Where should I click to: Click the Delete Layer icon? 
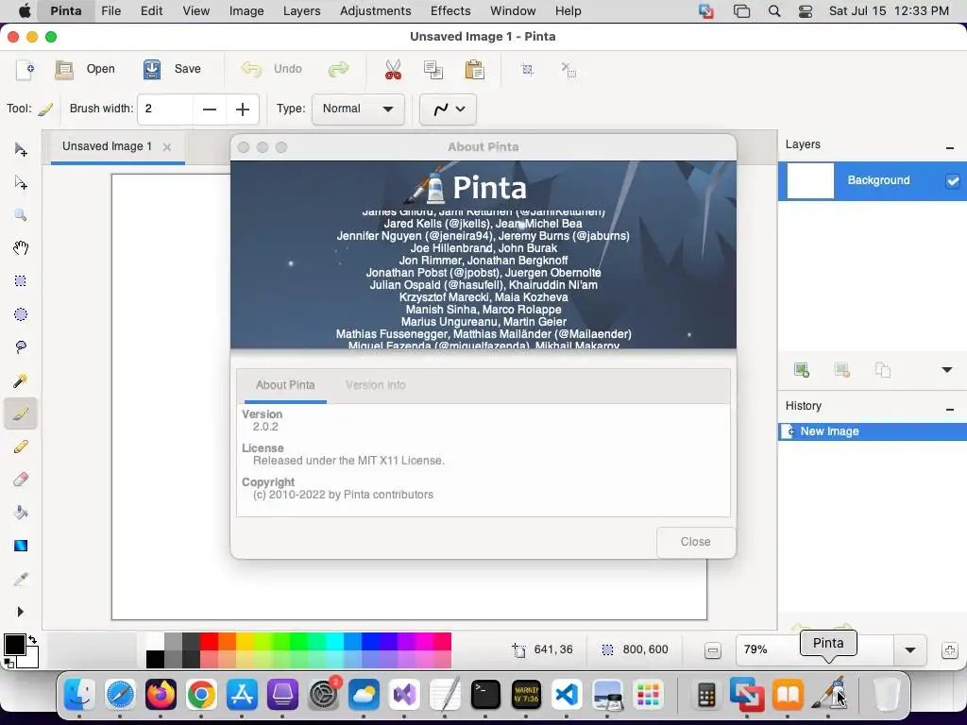(x=841, y=370)
